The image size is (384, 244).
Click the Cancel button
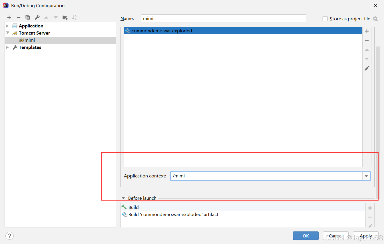pos(336,236)
